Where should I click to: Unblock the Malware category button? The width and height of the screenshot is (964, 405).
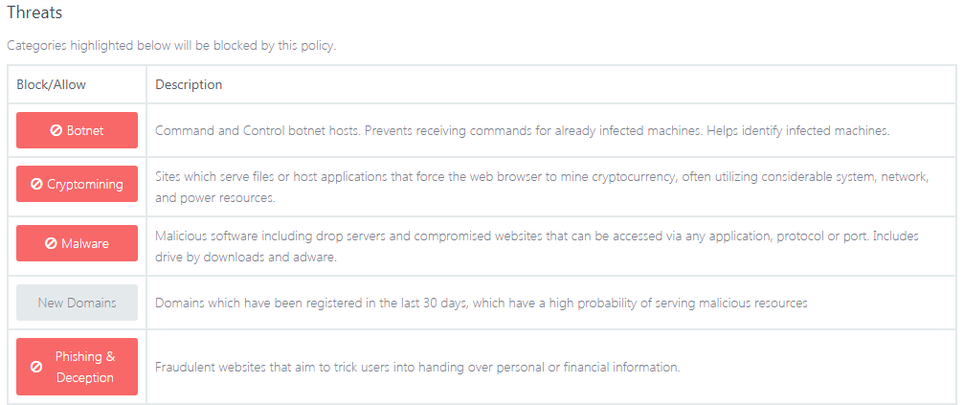click(77, 243)
